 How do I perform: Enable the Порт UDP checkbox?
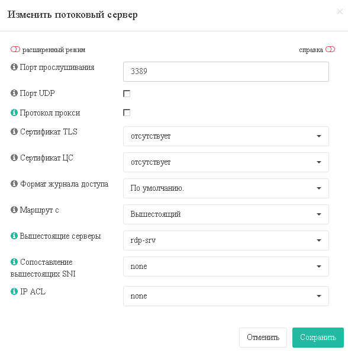pos(127,94)
